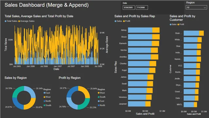Click 24.37% dark blue slice in Profit donut

[71, 91]
